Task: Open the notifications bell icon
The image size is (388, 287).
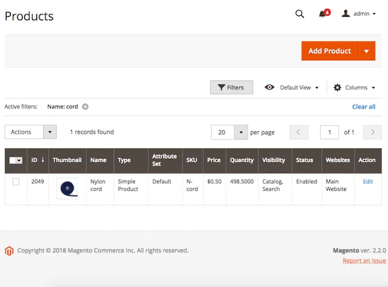Action: pyautogui.click(x=322, y=14)
